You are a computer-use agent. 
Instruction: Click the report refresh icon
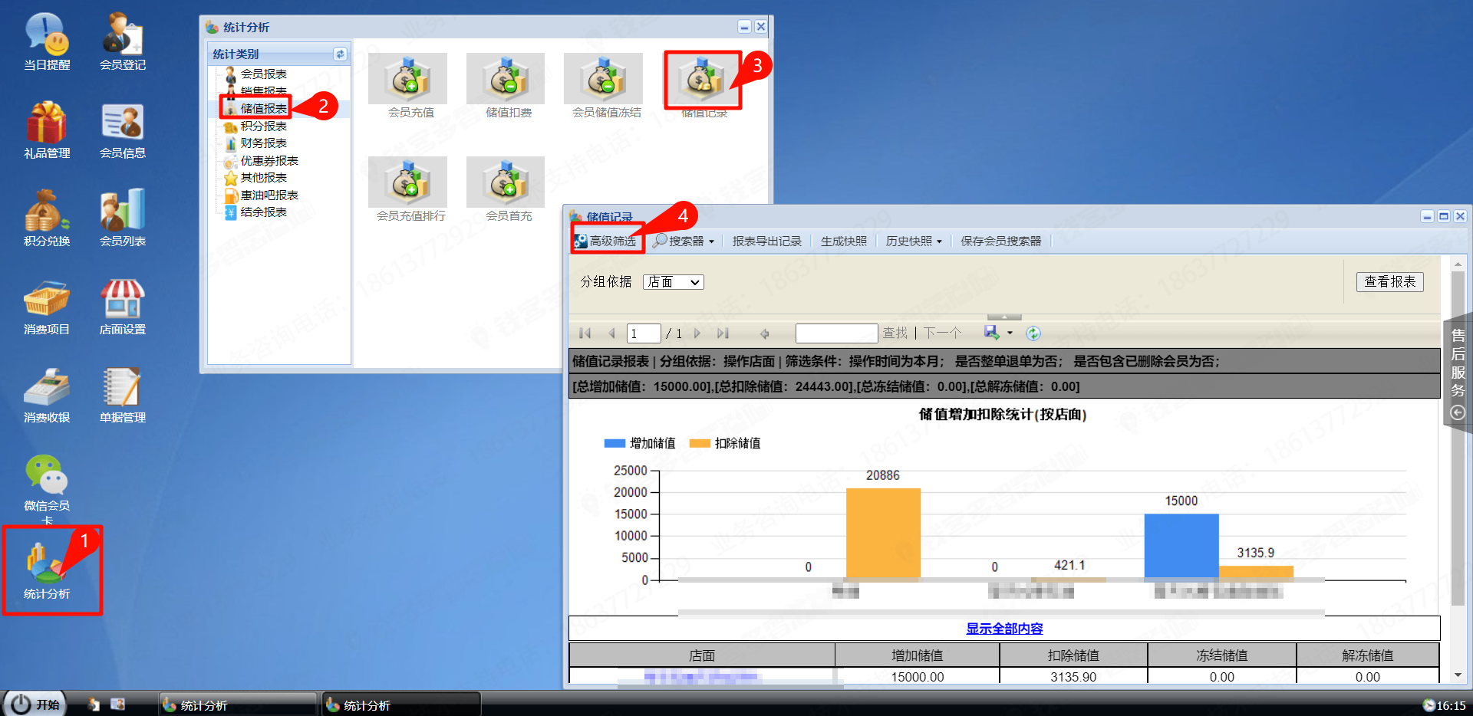tap(1033, 333)
